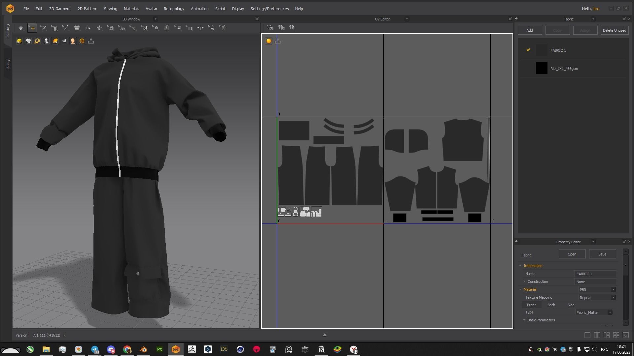Select the Zipper tool in the toolbar
The image size is (634, 356).
[167, 28]
